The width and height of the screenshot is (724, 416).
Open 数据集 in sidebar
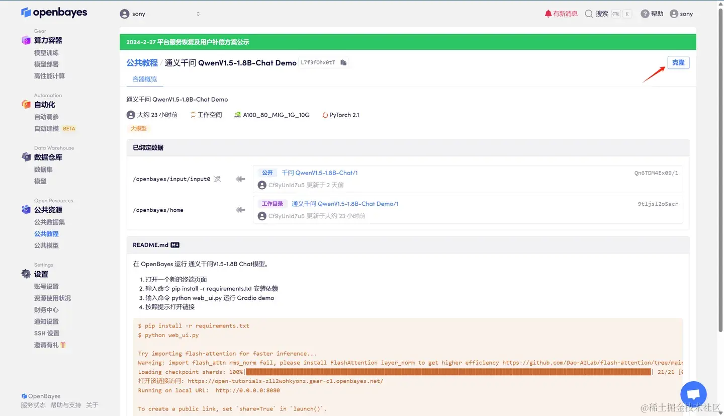43,170
